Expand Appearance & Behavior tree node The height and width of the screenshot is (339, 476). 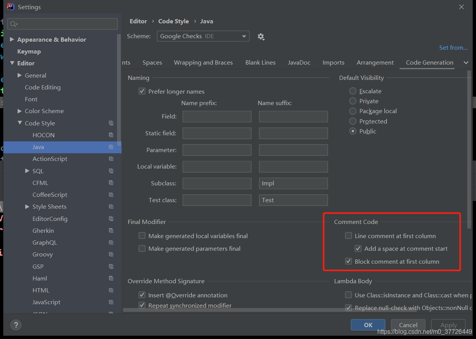pos(12,39)
